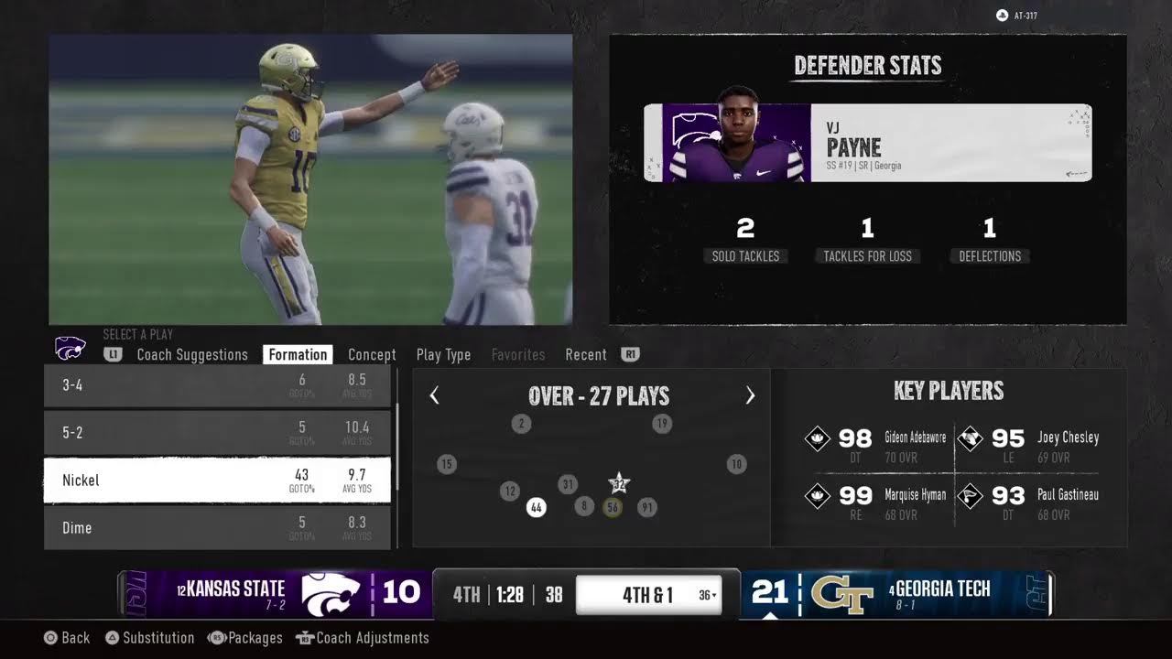Viewport: 1172px width, 659px height.
Task: Click the Kansas State scoreboard logo
Action: click(x=330, y=594)
